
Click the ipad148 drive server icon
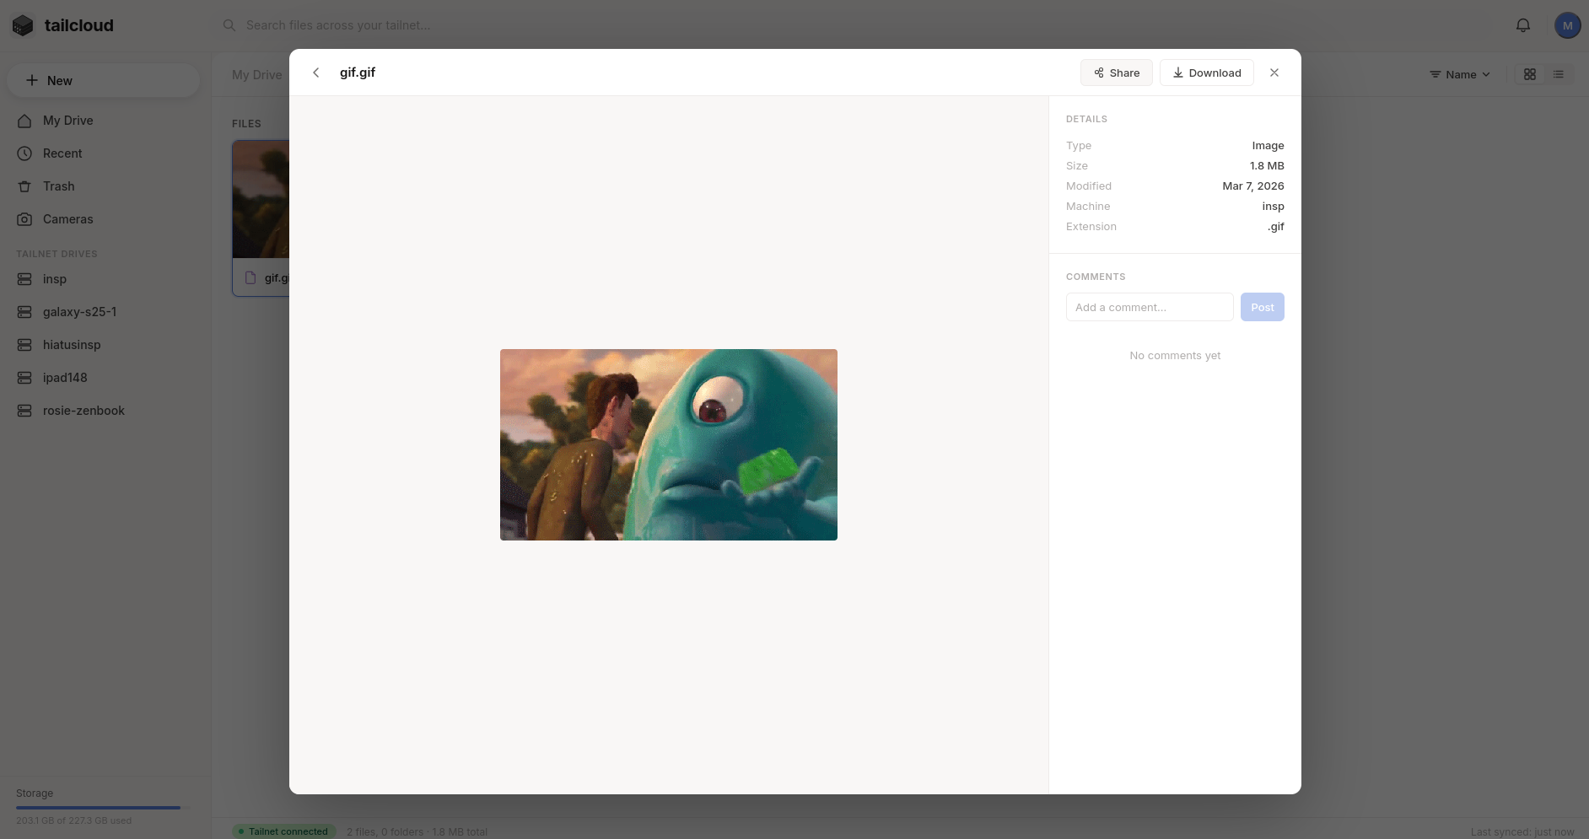point(25,378)
